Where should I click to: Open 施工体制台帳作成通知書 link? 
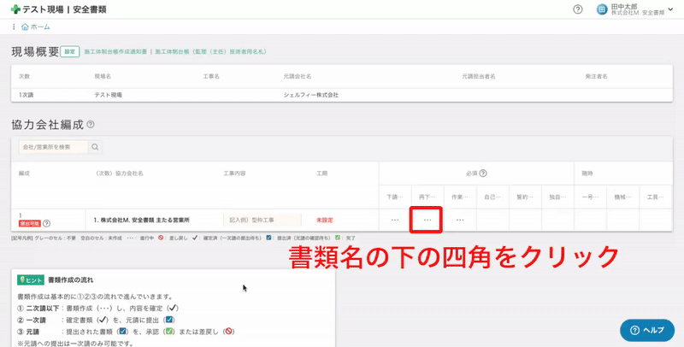(115, 51)
